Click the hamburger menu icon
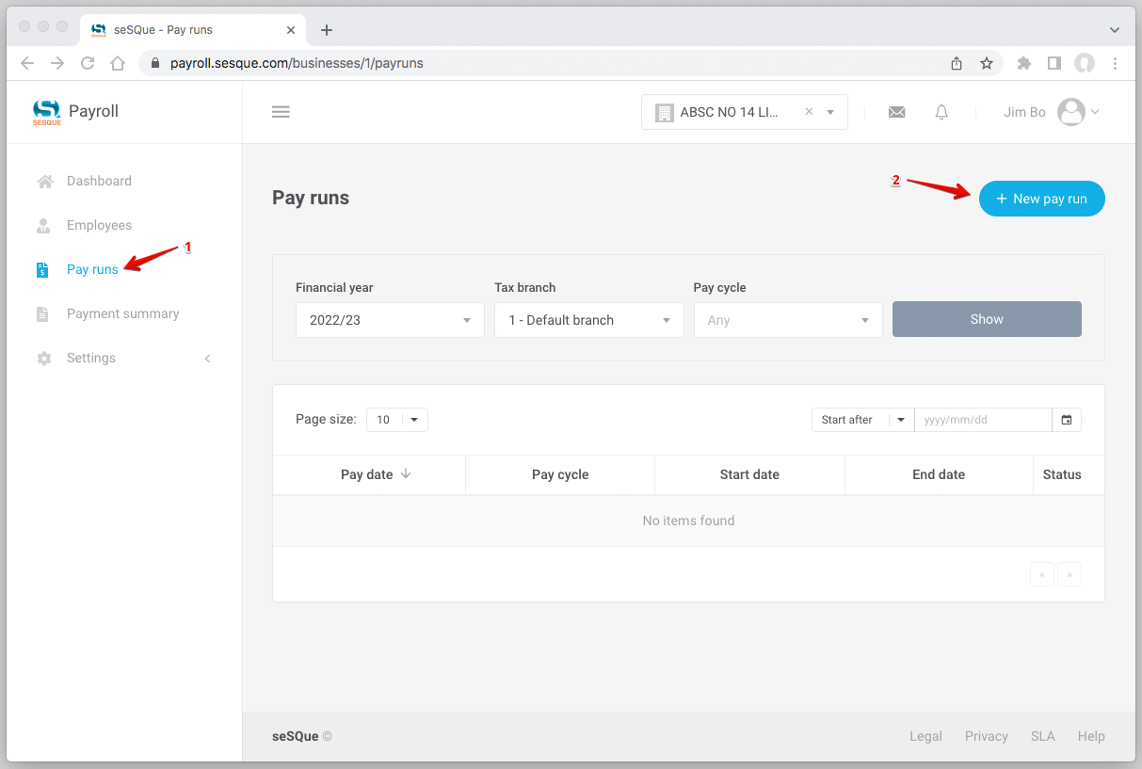The width and height of the screenshot is (1142, 769). tap(281, 112)
